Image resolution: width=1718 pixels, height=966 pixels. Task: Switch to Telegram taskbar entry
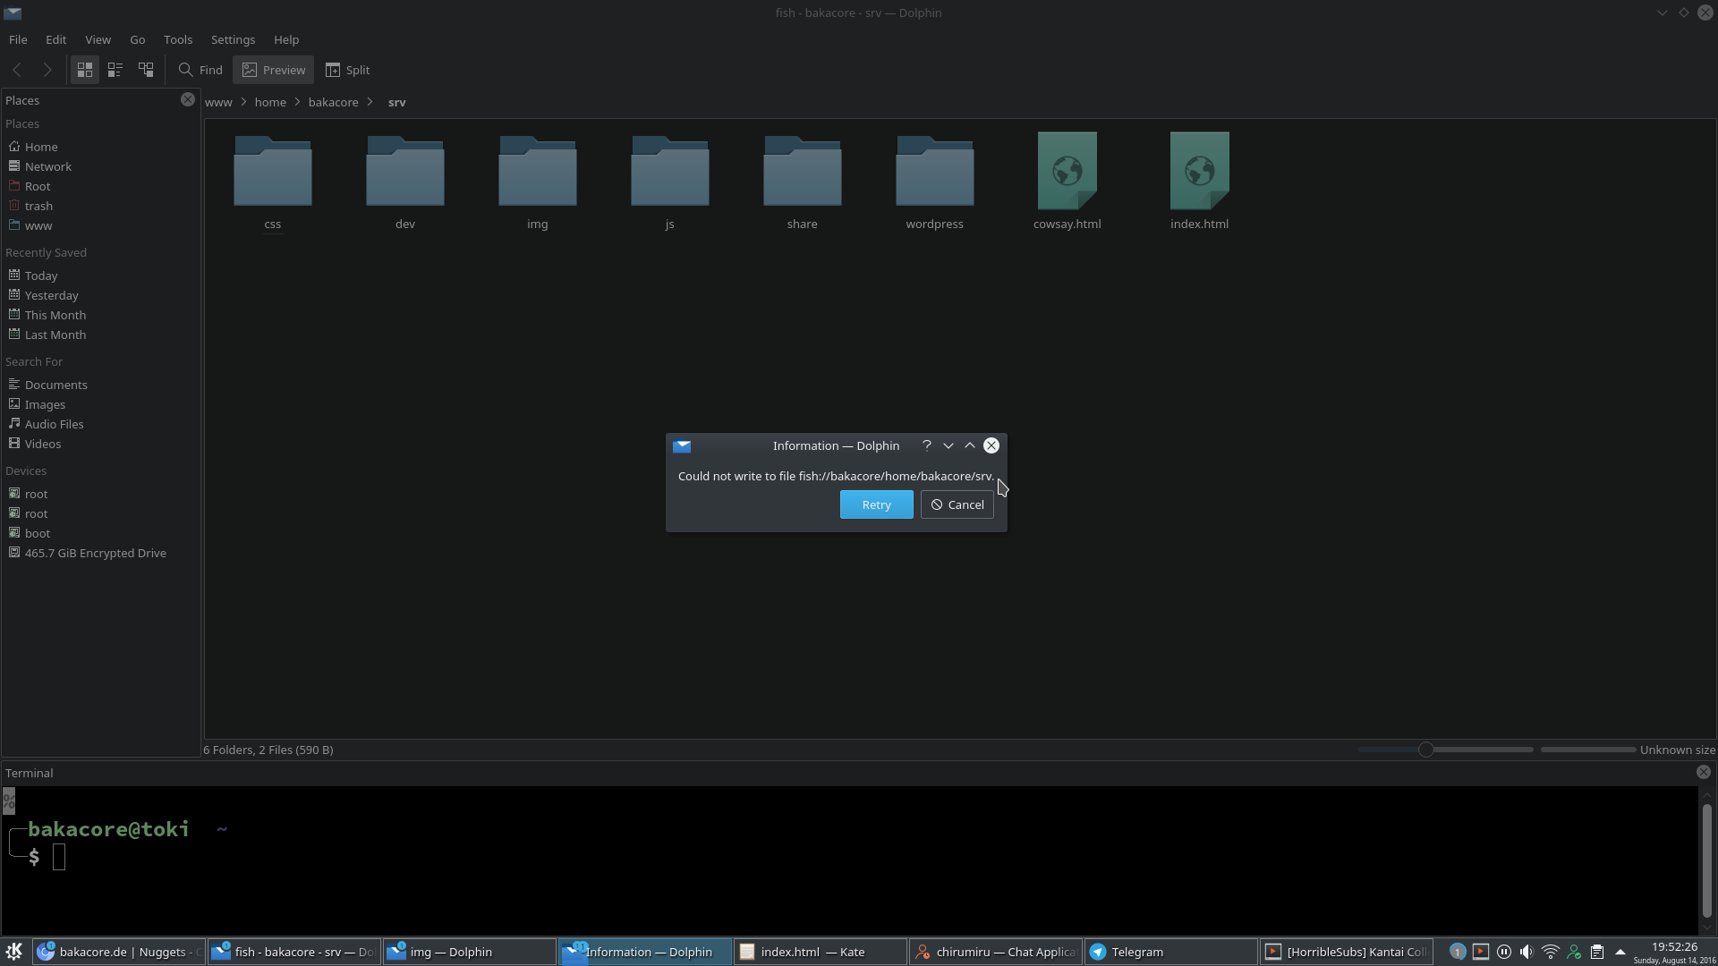[x=1170, y=952]
